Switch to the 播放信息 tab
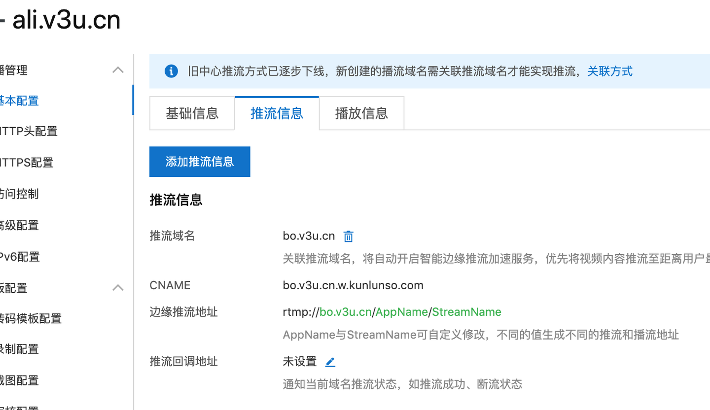The height and width of the screenshot is (410, 710). click(361, 113)
